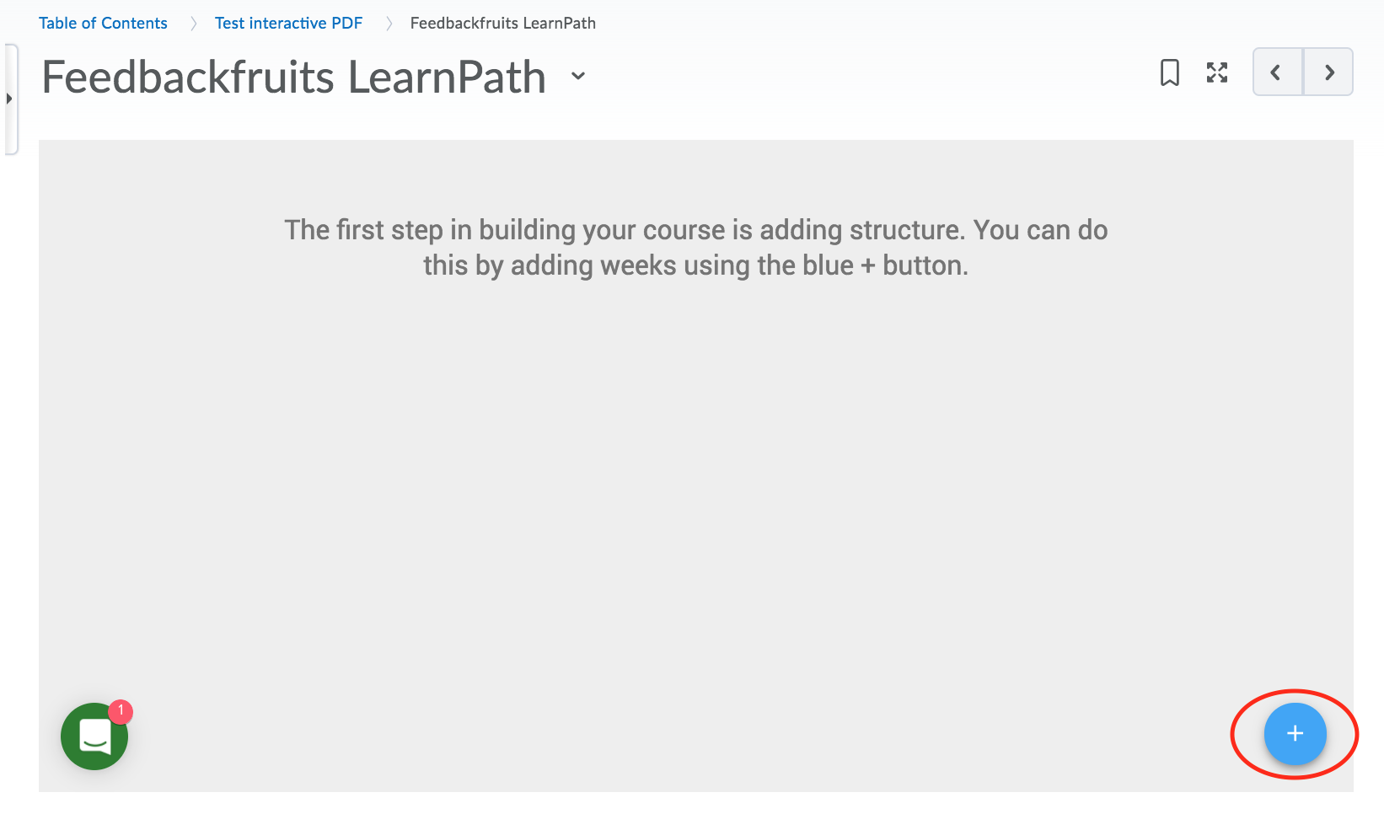
Task: Click the red notification badge on chat
Action: pyautogui.click(x=121, y=710)
